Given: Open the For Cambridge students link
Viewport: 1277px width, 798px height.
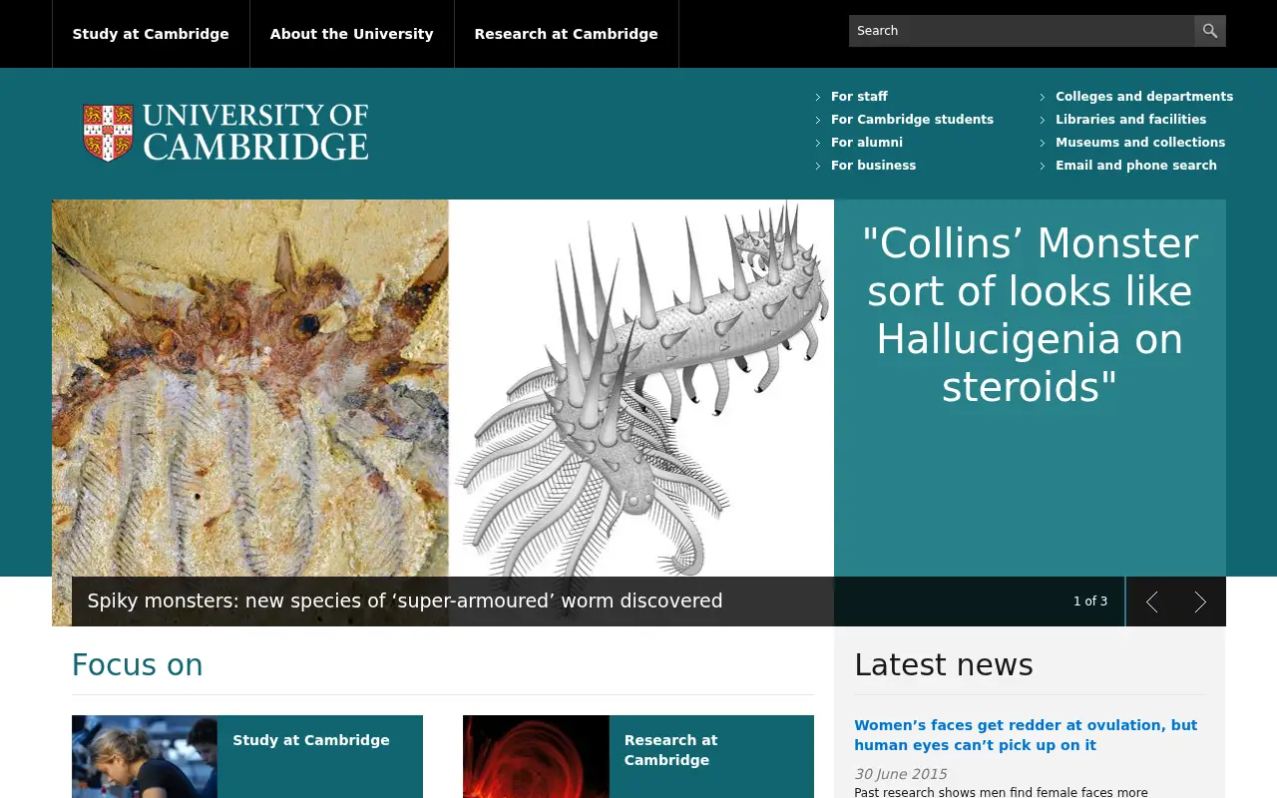Looking at the screenshot, I should click(x=912, y=120).
